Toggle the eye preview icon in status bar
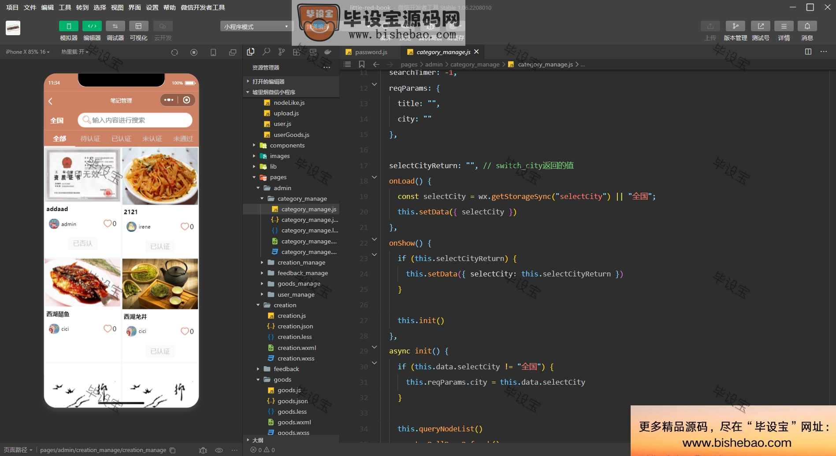The image size is (836, 456). 219,450
